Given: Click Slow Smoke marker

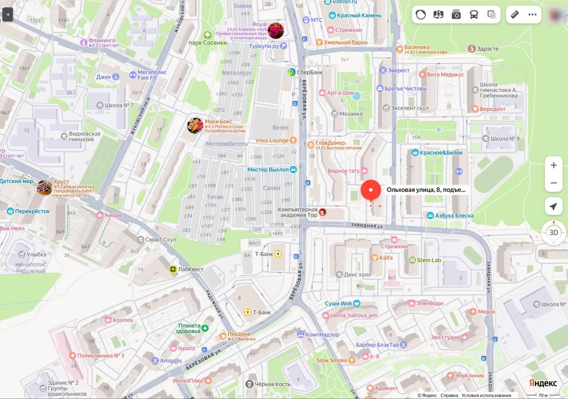Looking at the screenshot, I should [x=352, y=360].
